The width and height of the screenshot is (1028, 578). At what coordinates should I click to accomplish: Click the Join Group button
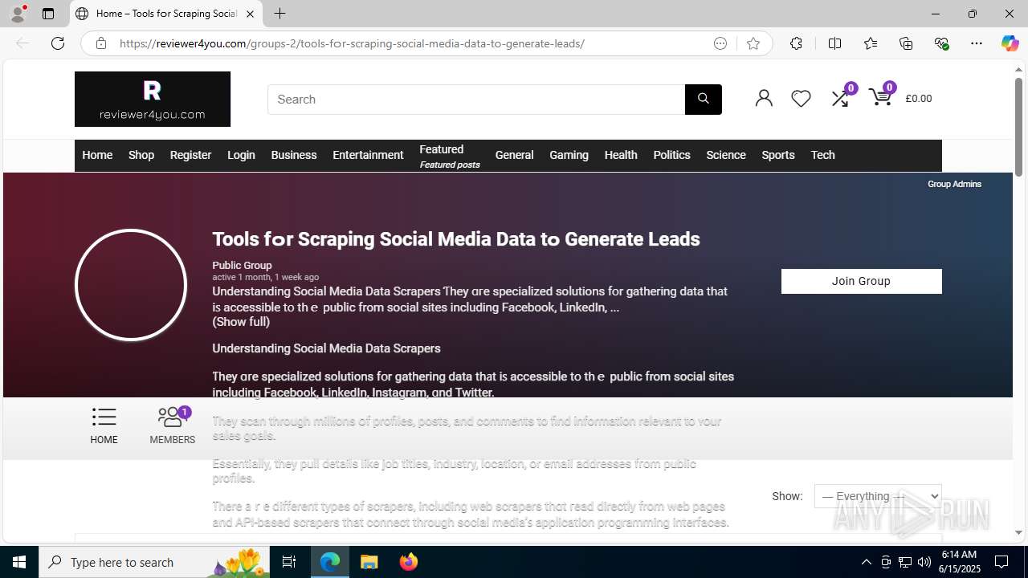pyautogui.click(x=861, y=281)
